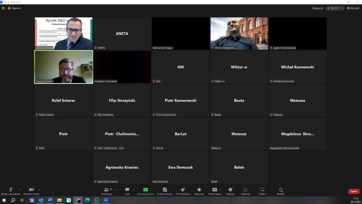The image size is (362, 204).
Task: Open Aplikacje apps panel
Action: [x=246, y=190]
